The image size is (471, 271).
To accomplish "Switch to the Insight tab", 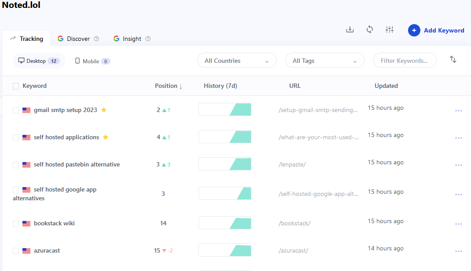I will tap(132, 39).
